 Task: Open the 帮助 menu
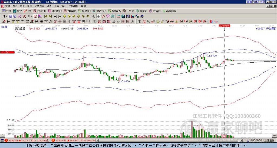[83, 6]
